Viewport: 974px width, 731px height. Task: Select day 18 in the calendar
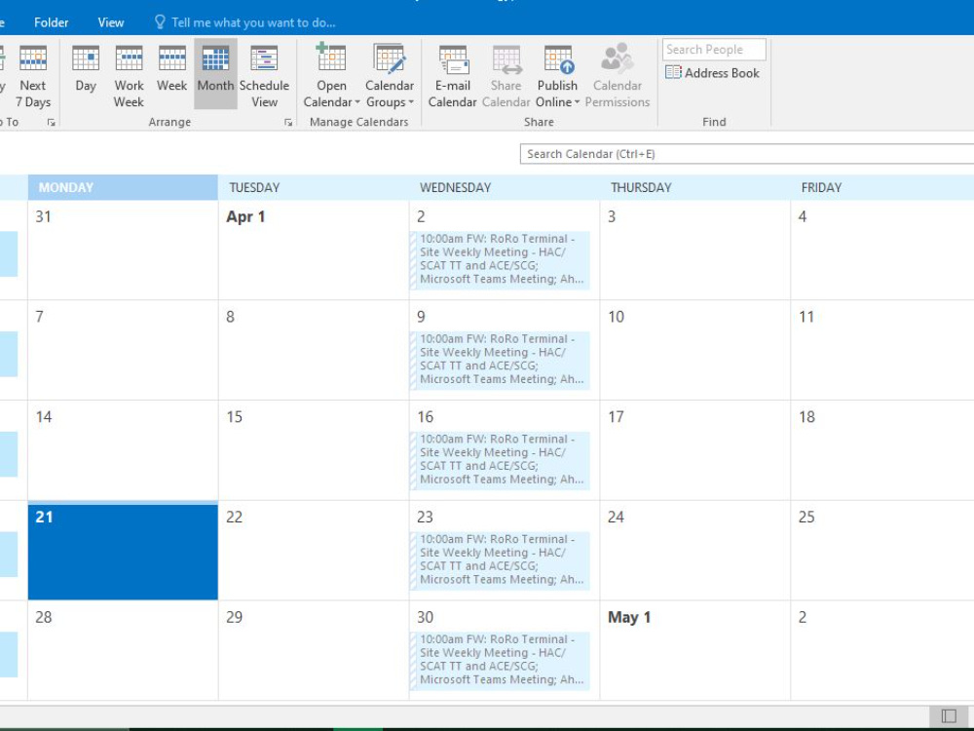click(882, 450)
